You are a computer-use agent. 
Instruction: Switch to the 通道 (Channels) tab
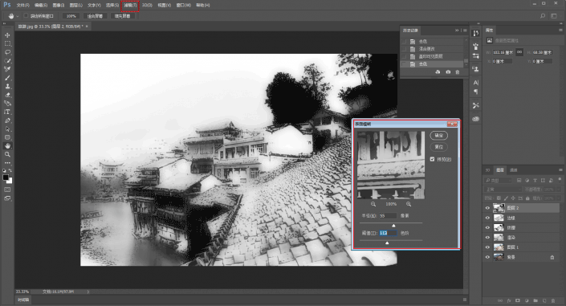pyautogui.click(x=513, y=169)
